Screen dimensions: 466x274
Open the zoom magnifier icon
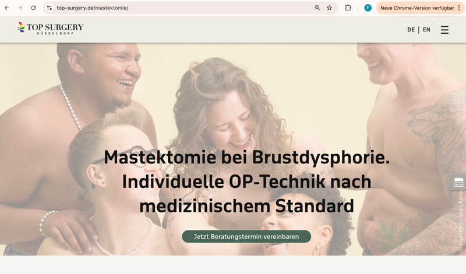pos(317,8)
